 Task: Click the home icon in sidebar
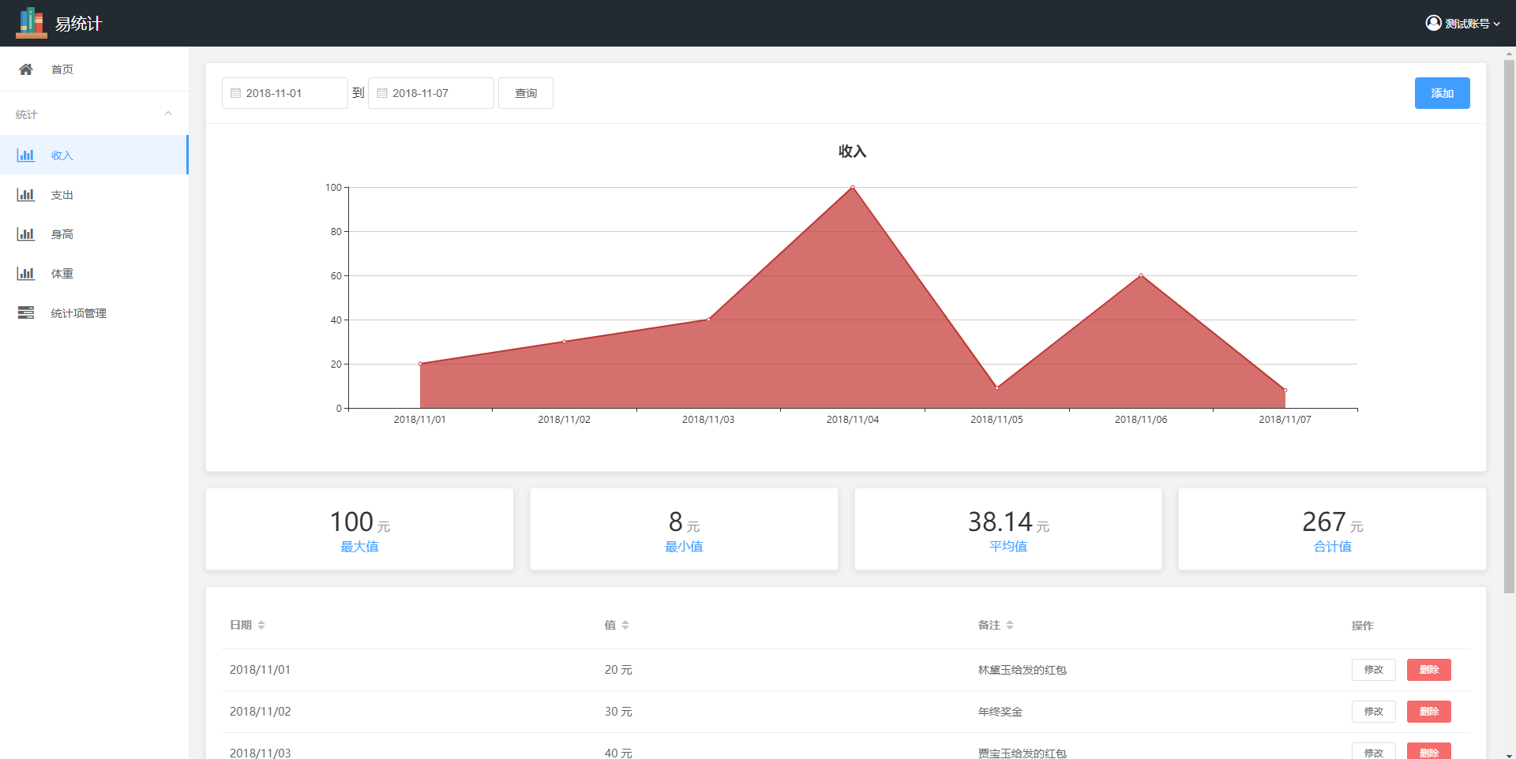click(x=26, y=69)
